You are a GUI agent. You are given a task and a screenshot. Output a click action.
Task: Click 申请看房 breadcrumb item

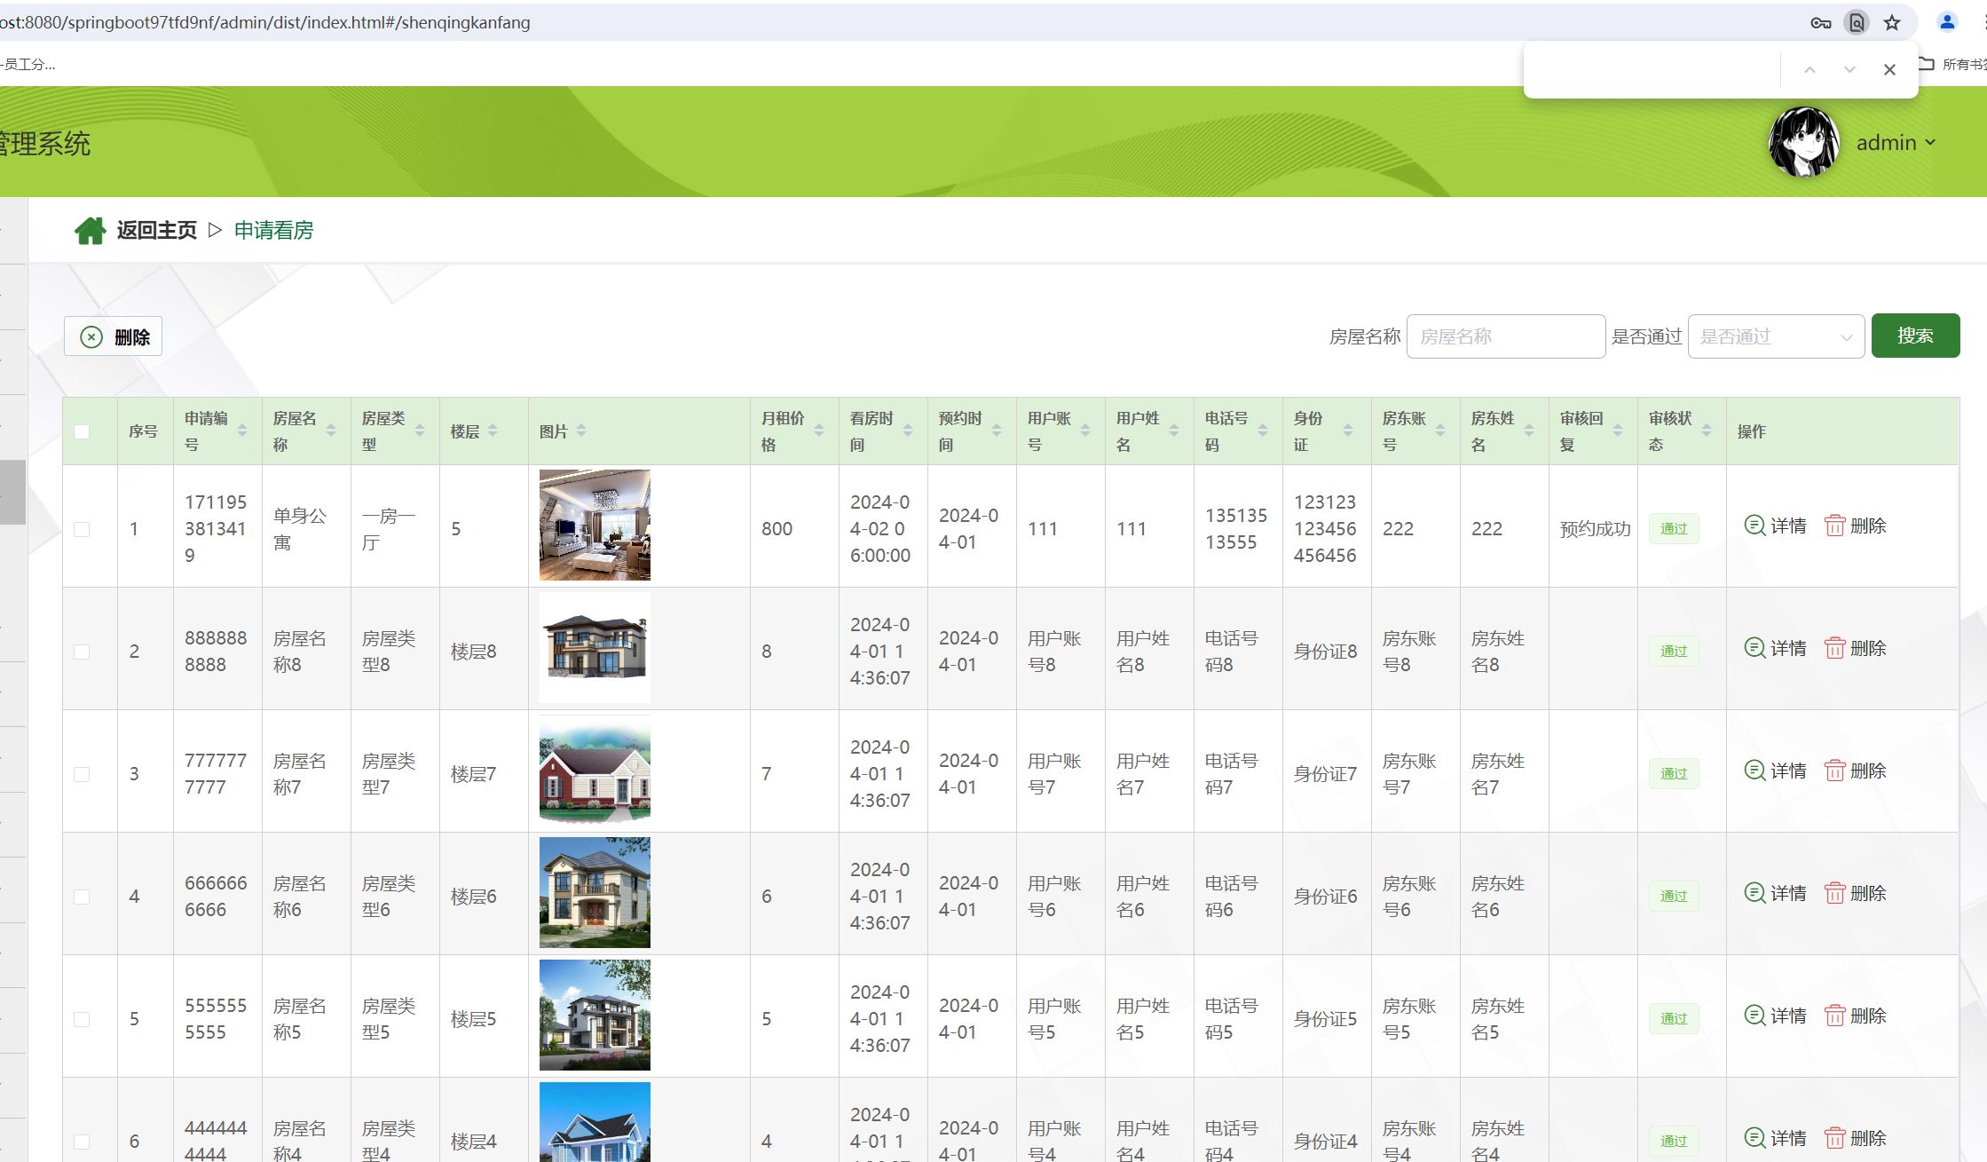[x=273, y=231]
